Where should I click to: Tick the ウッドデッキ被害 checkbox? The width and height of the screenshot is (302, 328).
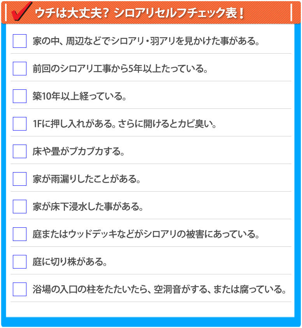coord(19,234)
